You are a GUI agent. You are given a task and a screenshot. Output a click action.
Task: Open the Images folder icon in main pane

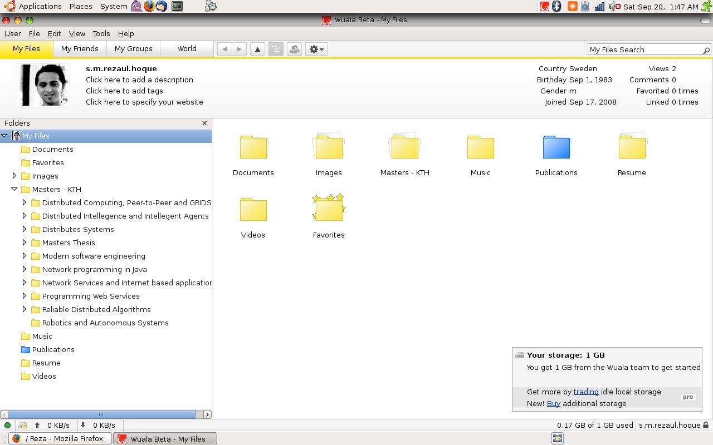coord(329,146)
